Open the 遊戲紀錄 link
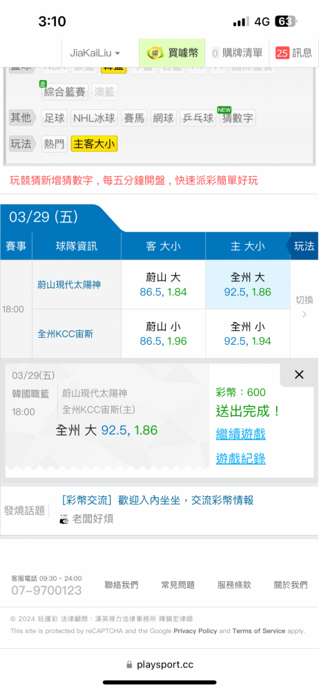 point(240,460)
